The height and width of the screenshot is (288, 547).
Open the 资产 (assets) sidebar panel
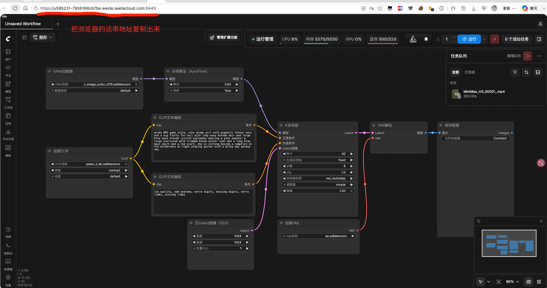tap(8, 54)
